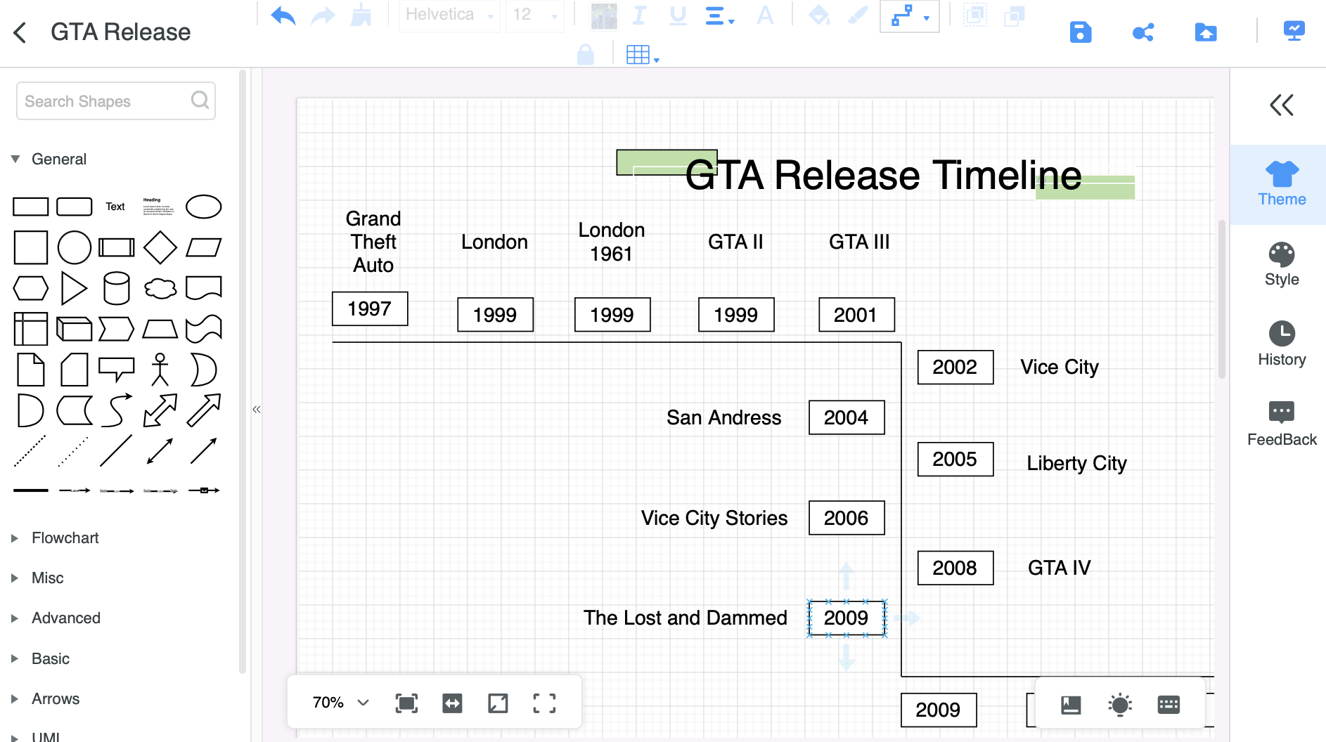
Task: Collapse the right side panel
Action: 1282,105
